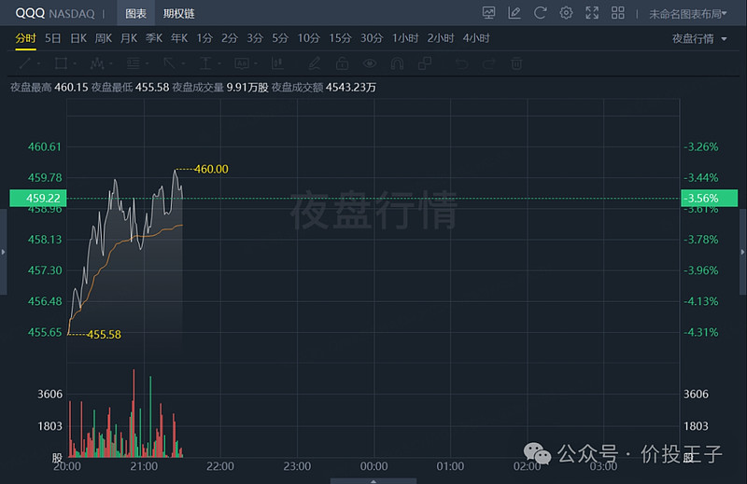Click the QQQ ticker symbol
Image resolution: width=747 pixels, height=484 pixels.
pyautogui.click(x=30, y=13)
